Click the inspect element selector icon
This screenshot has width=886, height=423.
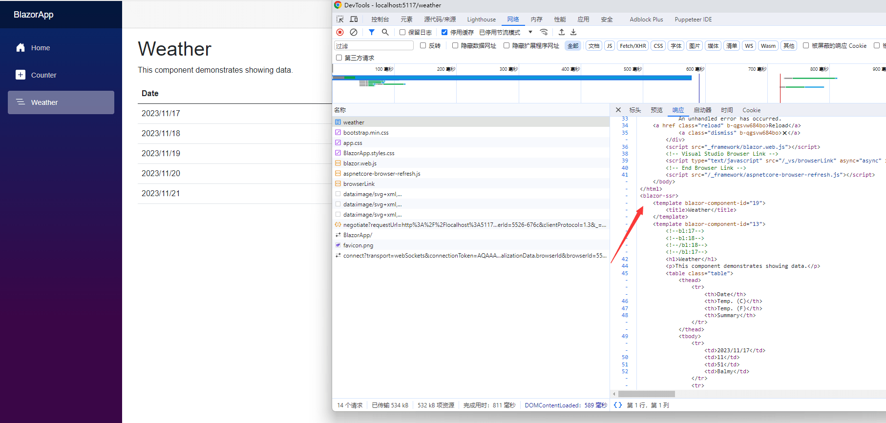(340, 20)
